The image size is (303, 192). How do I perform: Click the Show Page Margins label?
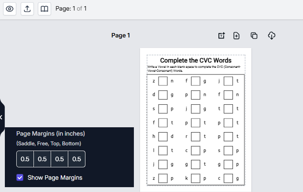(55, 177)
